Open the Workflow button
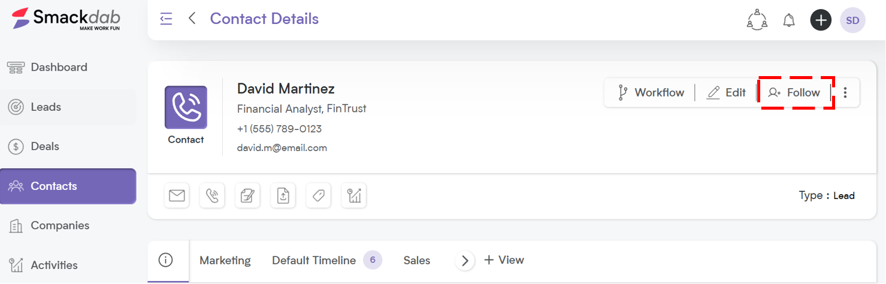This screenshot has height=284, width=886. coord(651,92)
